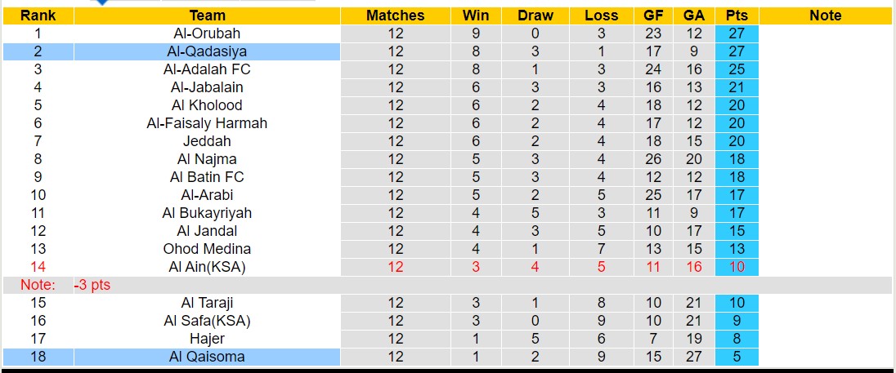Click the Al-Orubah team name
Screen dimensions: 896x373
pyautogui.click(x=207, y=33)
